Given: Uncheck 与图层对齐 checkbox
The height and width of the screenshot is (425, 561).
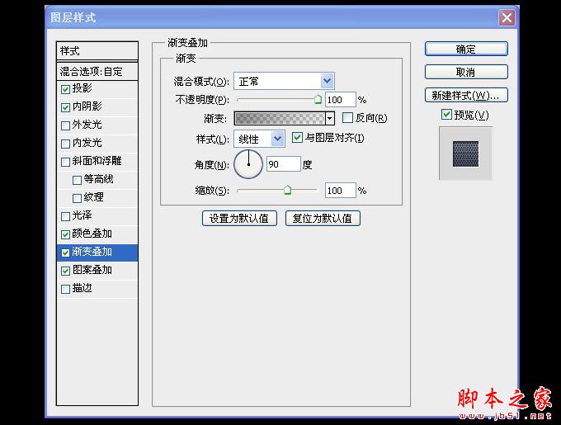Looking at the screenshot, I should (x=297, y=137).
